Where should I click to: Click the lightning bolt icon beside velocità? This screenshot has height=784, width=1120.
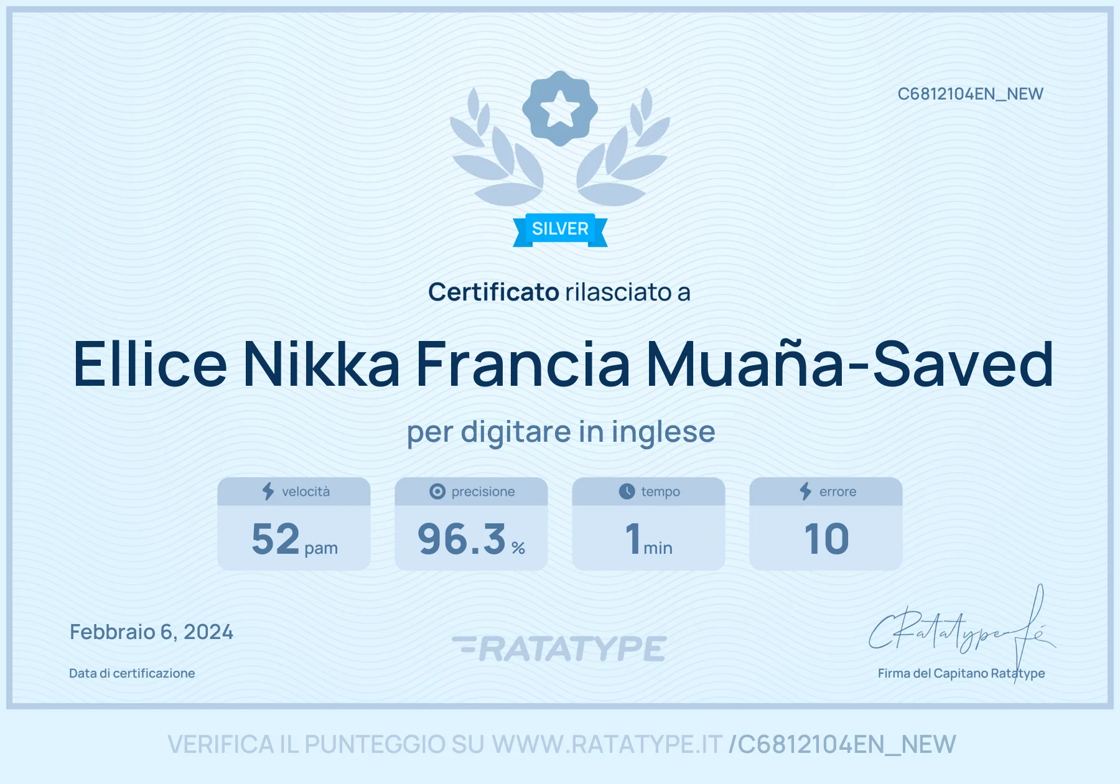tap(268, 491)
